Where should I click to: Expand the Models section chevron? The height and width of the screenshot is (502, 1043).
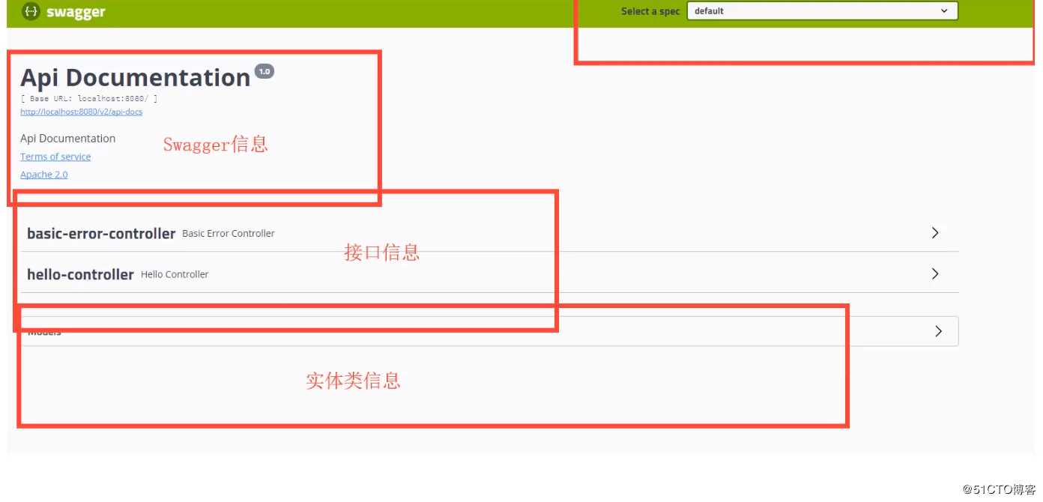click(938, 331)
